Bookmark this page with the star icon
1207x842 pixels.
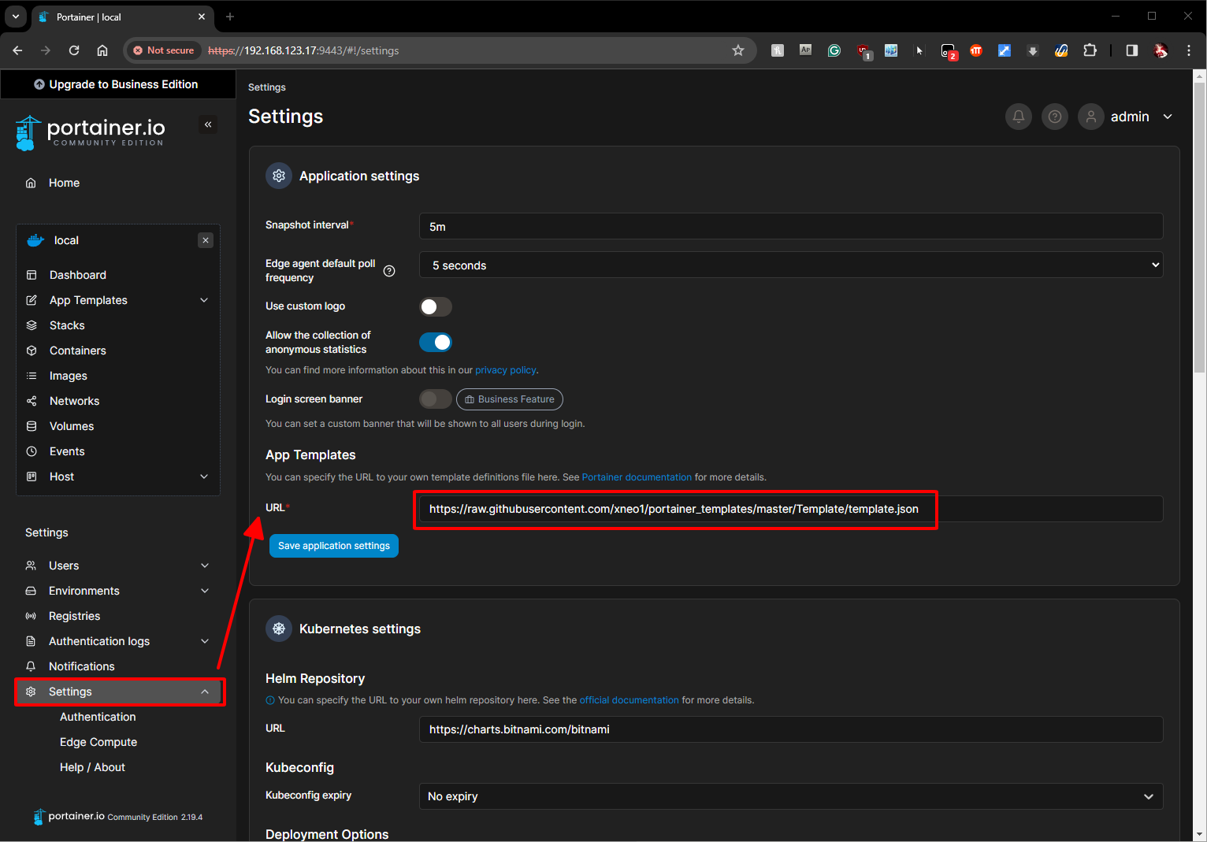coord(738,50)
